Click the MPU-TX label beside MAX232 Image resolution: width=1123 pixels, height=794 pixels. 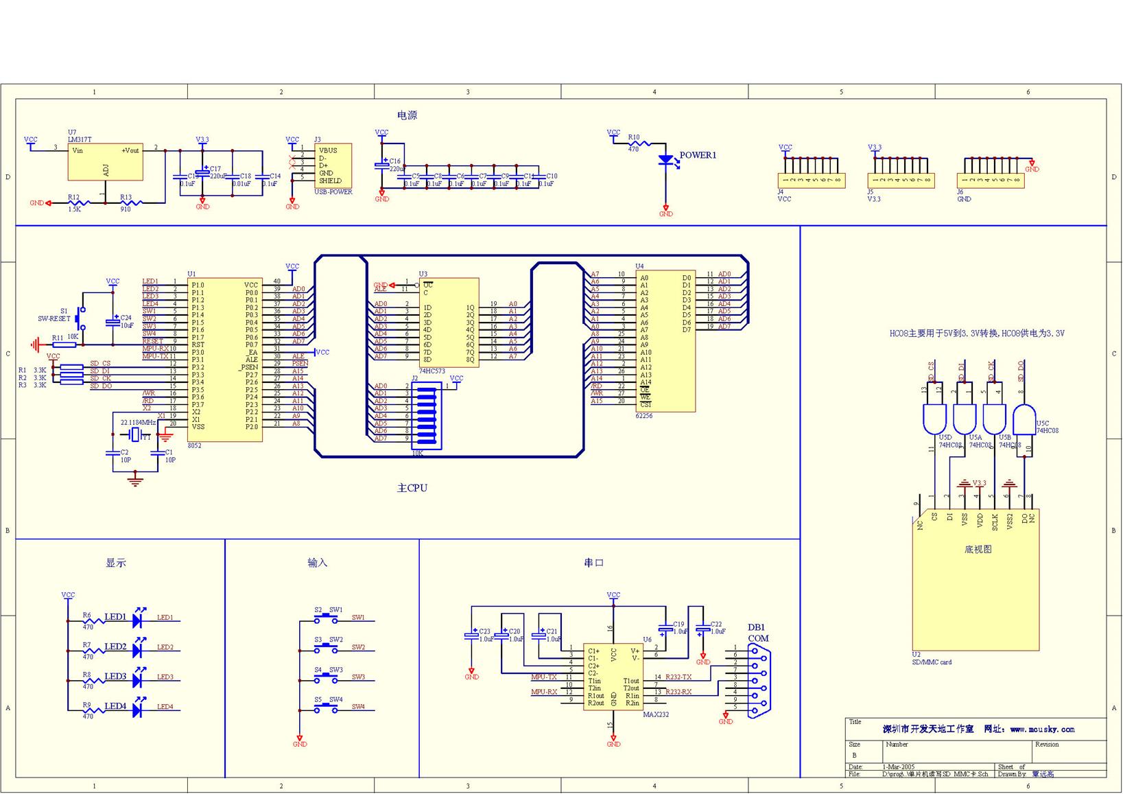[x=544, y=677]
